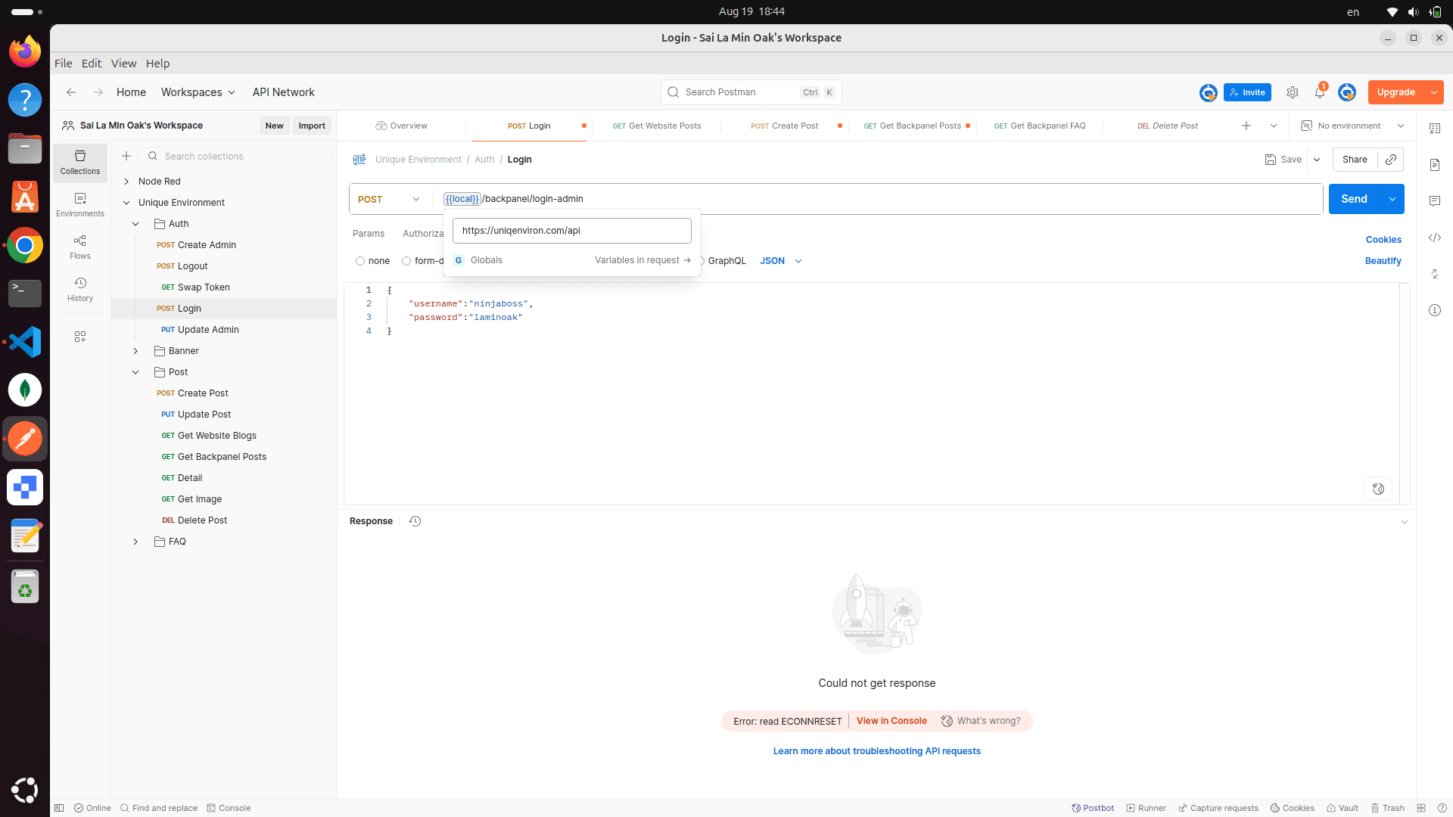The width and height of the screenshot is (1453, 817).
Task: Click the Invite button
Action: pos(1247,92)
